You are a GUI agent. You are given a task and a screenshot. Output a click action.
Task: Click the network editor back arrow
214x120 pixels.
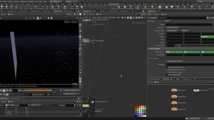[84, 14]
